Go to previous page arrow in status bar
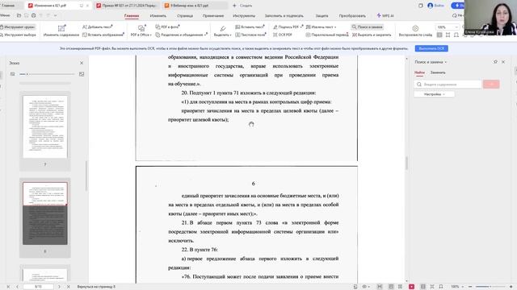517x290 pixels. 17,287
